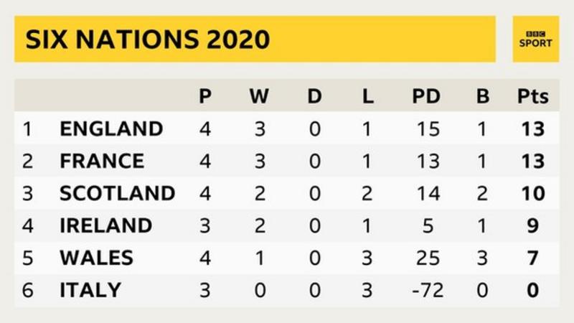This screenshot has height=323, width=574.
Task: Click the D column header
Action: (314, 96)
